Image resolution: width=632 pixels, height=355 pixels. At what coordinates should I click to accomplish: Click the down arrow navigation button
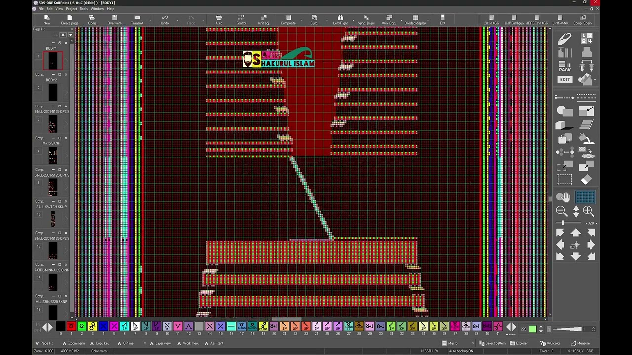576,256
